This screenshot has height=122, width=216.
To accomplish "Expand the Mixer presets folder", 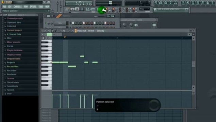I will (14, 42).
